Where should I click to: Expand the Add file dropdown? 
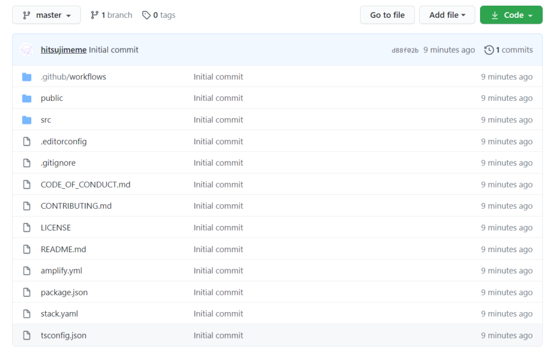pyautogui.click(x=447, y=14)
